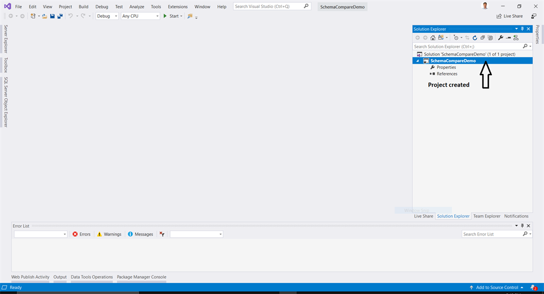Image resolution: width=544 pixels, height=294 pixels.
Task: Click the user account avatar icon
Action: [x=485, y=6]
